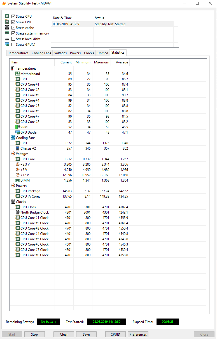The height and width of the screenshot is (339, 217).
Task: Click the Average column header
Action: click(120, 62)
